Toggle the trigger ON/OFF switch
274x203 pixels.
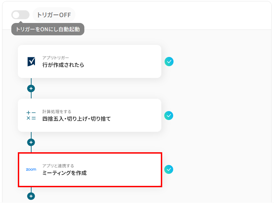pos(20,15)
